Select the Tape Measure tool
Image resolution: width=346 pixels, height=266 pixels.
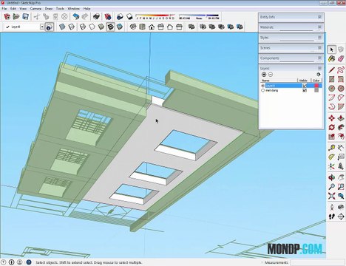coord(332,148)
